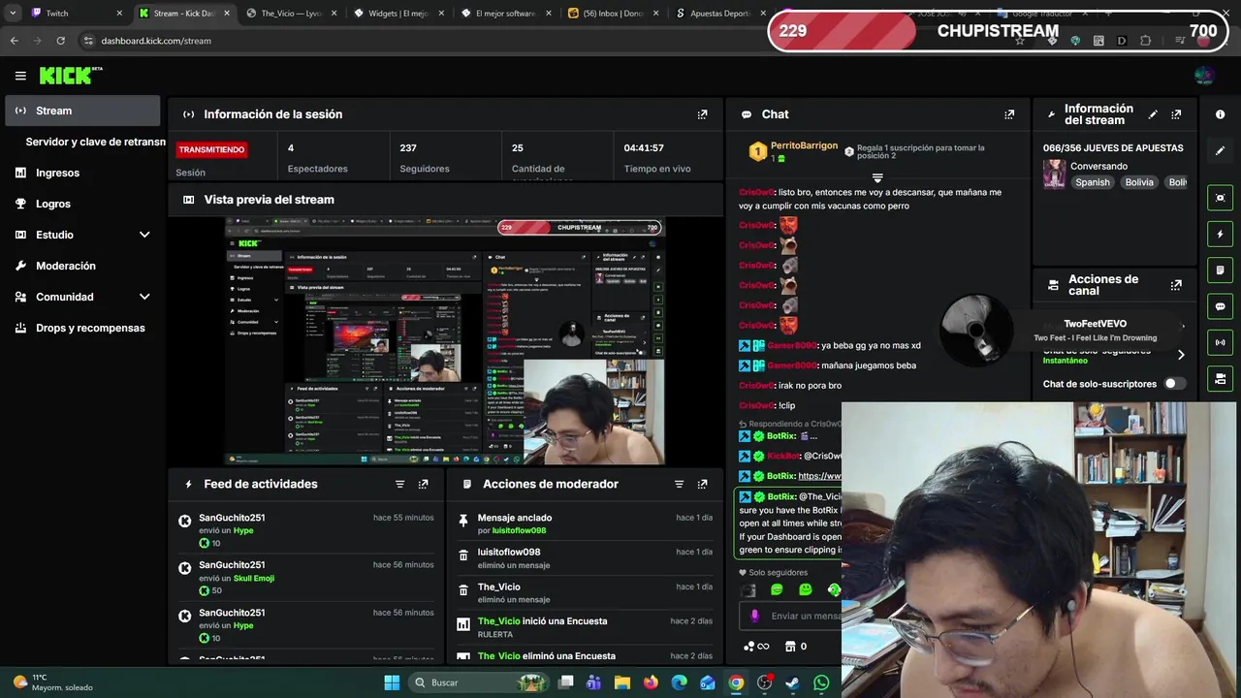Open Chat de solo-seguidores settings chevron
Image resolution: width=1241 pixels, height=698 pixels.
[1181, 355]
